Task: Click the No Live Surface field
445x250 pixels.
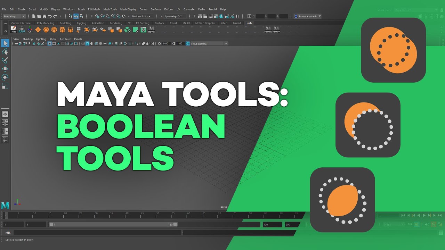Action: click(x=142, y=16)
